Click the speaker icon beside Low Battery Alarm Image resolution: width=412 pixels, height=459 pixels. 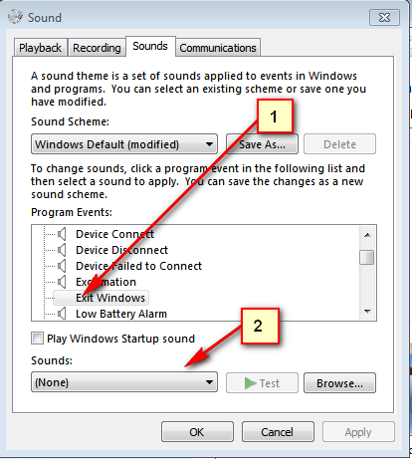point(62,314)
